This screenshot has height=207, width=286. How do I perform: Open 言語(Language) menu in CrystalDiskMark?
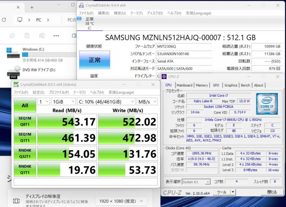tap(121, 92)
